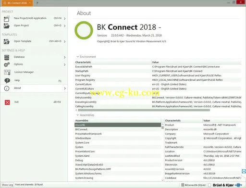246x188 pixels.
Task: Select the Xceed.Wpf.DataGrid.v6.0 assembly row
Action: 118,164
